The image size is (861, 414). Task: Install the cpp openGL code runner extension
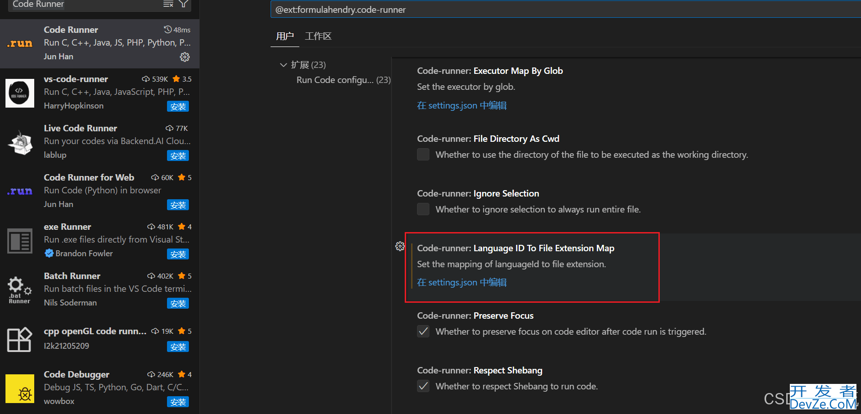coord(178,347)
